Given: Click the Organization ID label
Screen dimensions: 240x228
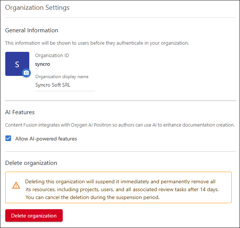Looking at the screenshot, I should coord(52,56).
